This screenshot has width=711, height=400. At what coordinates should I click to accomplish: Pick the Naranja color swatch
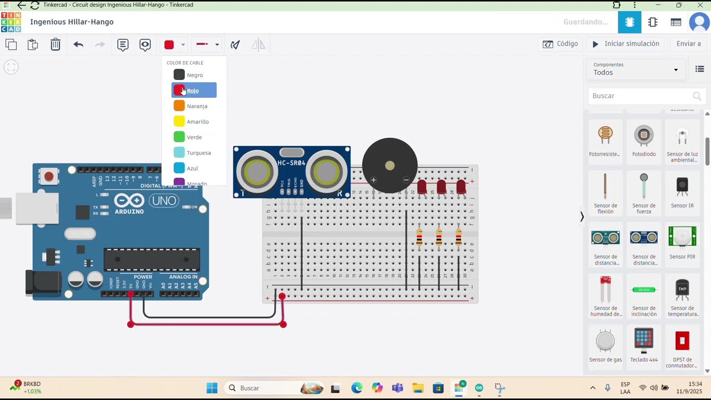(x=179, y=106)
